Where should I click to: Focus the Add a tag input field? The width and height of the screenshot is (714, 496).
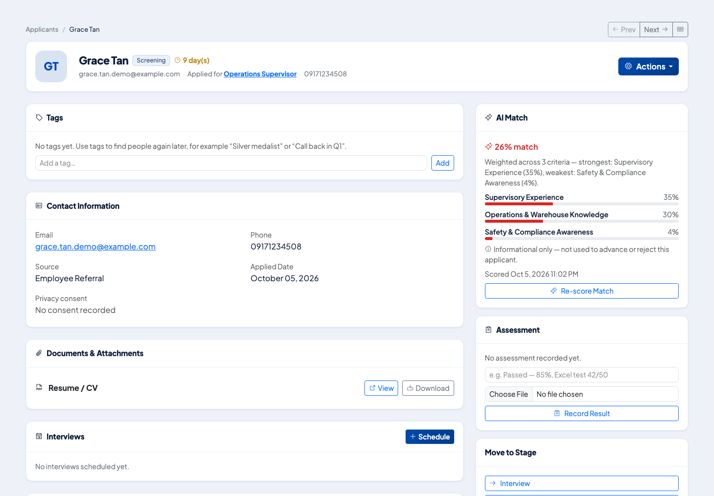231,163
